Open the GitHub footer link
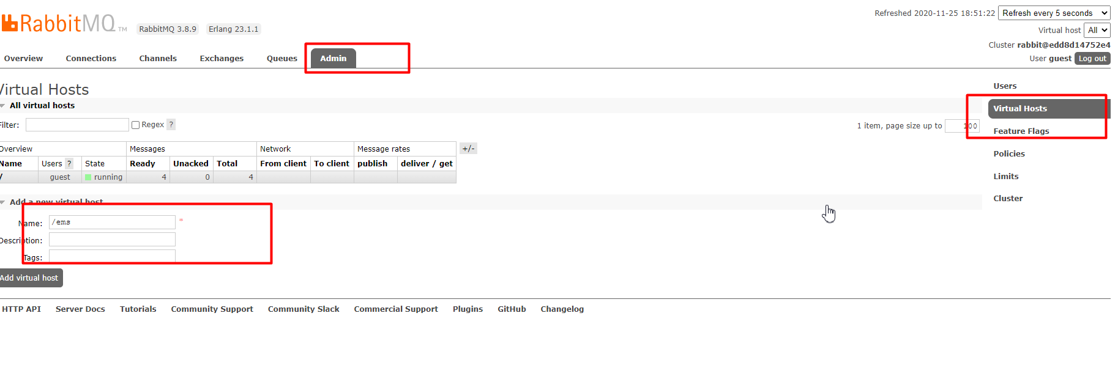 512,309
